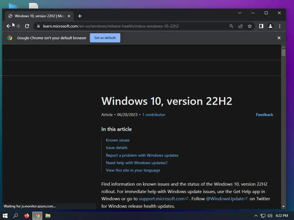This screenshot has height=220, width=294.
Task: Share this page using the share icon
Action: [241, 26]
